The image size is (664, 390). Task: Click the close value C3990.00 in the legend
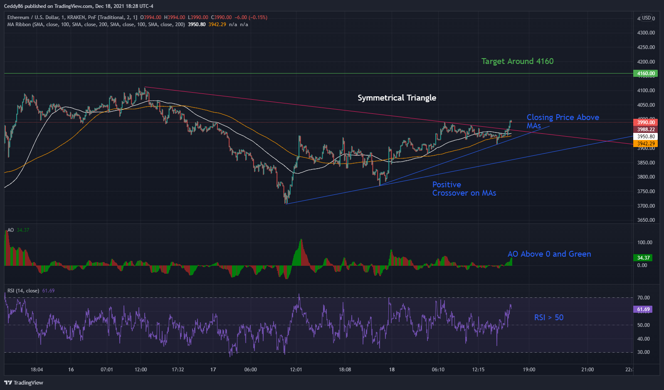pos(221,17)
